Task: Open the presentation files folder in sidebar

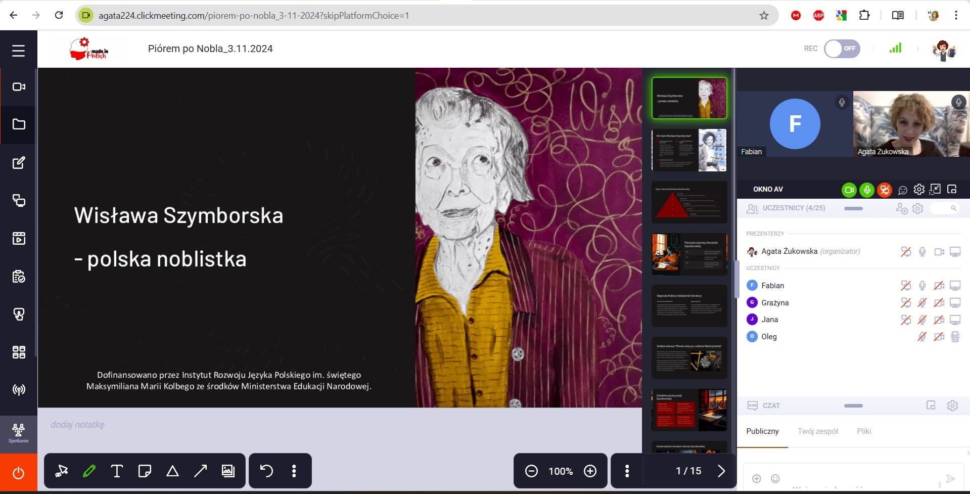Action: click(19, 124)
